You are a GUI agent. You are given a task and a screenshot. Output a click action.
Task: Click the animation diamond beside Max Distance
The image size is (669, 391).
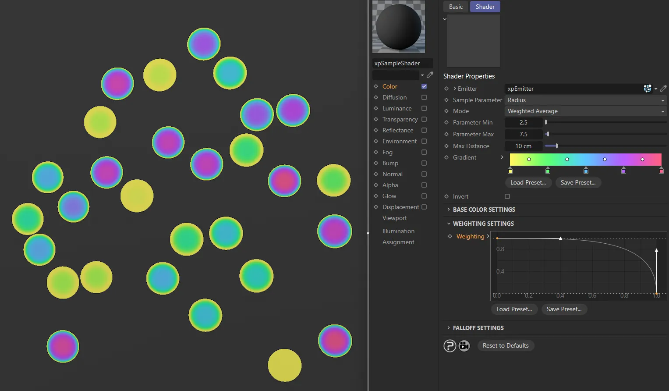tap(446, 146)
